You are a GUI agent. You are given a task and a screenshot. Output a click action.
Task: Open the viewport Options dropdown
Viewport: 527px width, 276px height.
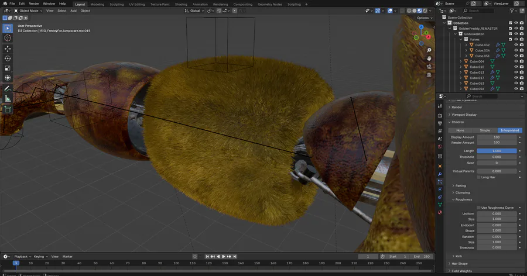tap(425, 18)
